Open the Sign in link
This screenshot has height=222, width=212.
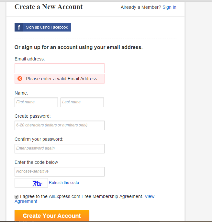(169, 7)
